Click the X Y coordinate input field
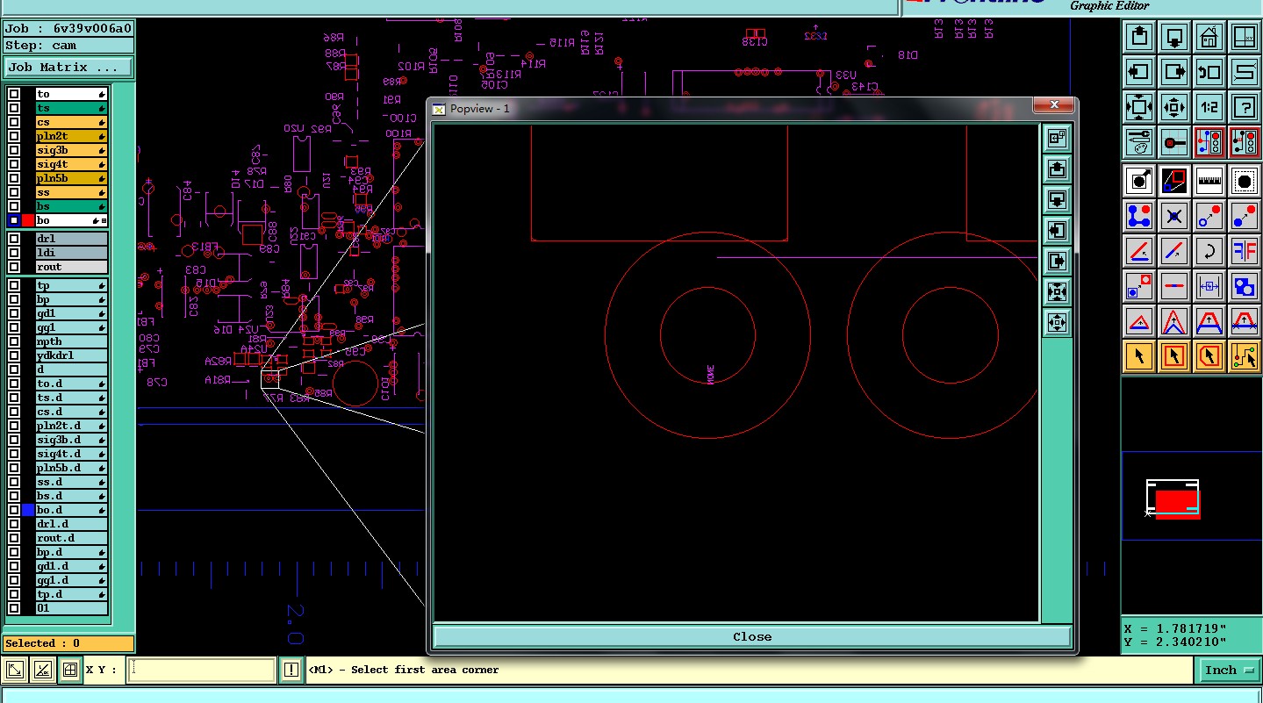 pos(201,670)
